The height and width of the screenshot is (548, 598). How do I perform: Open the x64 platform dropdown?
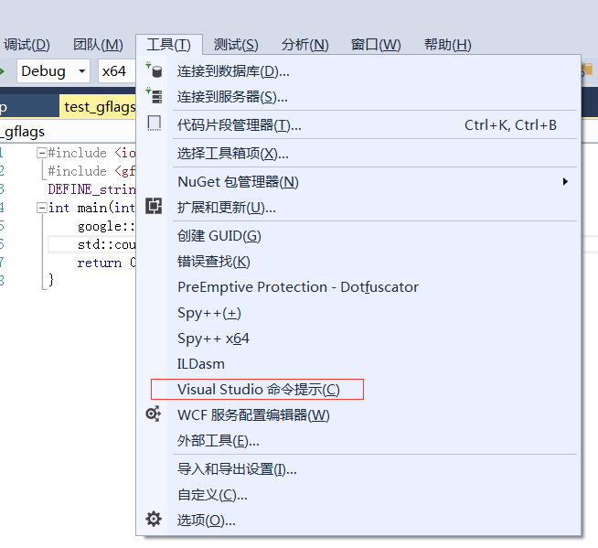tap(117, 71)
